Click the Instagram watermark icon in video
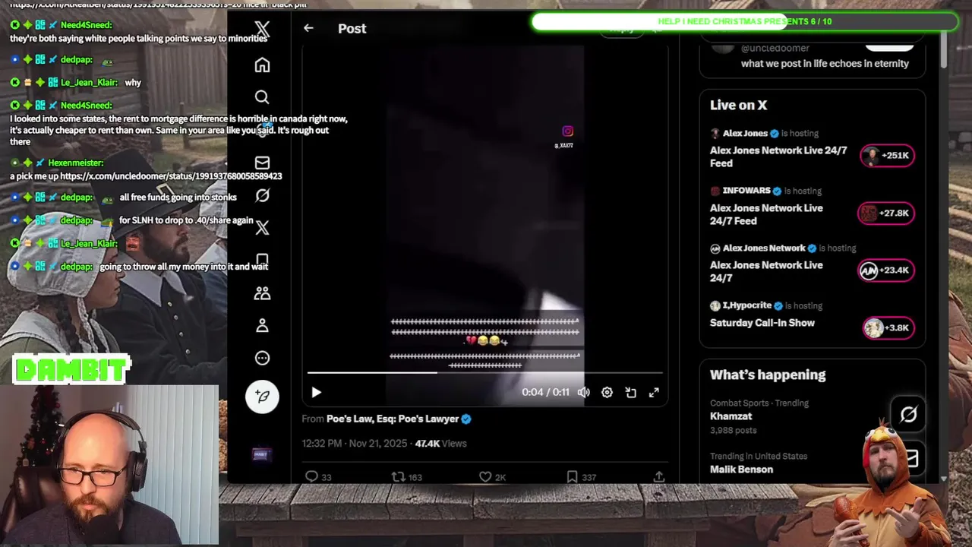The image size is (972, 547). (567, 131)
